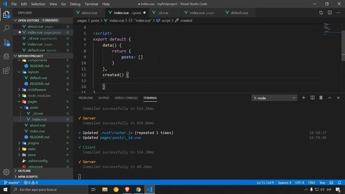
Task: Open default.vue in layouts folder
Action: pos(38,78)
